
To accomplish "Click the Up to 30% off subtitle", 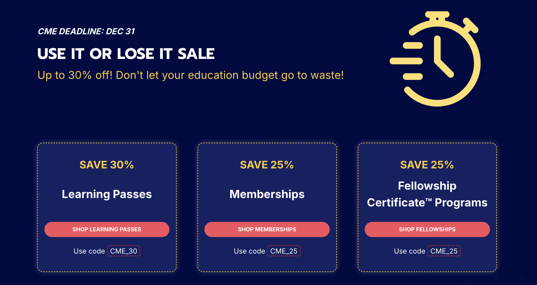I will [191, 75].
